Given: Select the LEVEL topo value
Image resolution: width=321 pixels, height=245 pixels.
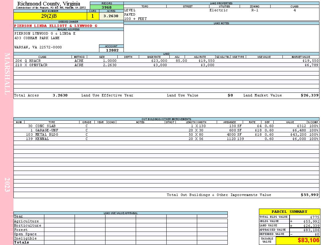Looking at the screenshot, I should tap(130, 10).
